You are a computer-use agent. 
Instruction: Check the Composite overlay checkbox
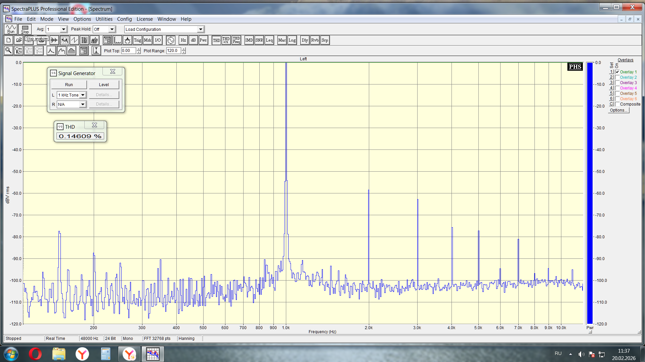(617, 104)
